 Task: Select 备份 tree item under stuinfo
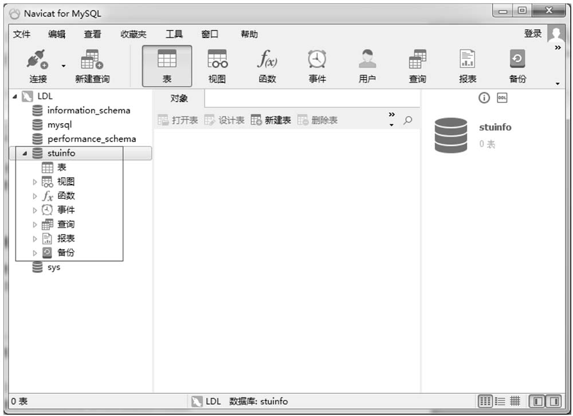click(66, 253)
